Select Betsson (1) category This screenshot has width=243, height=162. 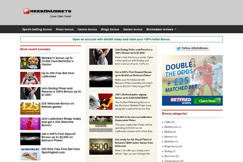(171, 137)
